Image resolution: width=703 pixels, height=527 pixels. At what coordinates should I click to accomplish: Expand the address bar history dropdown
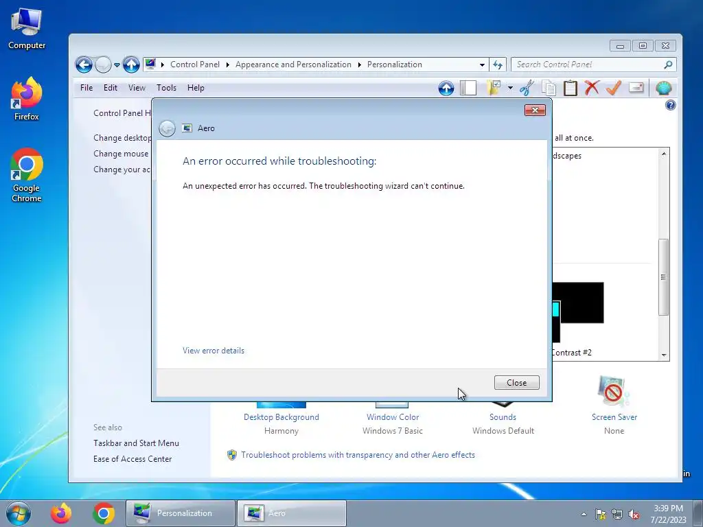[x=482, y=65]
